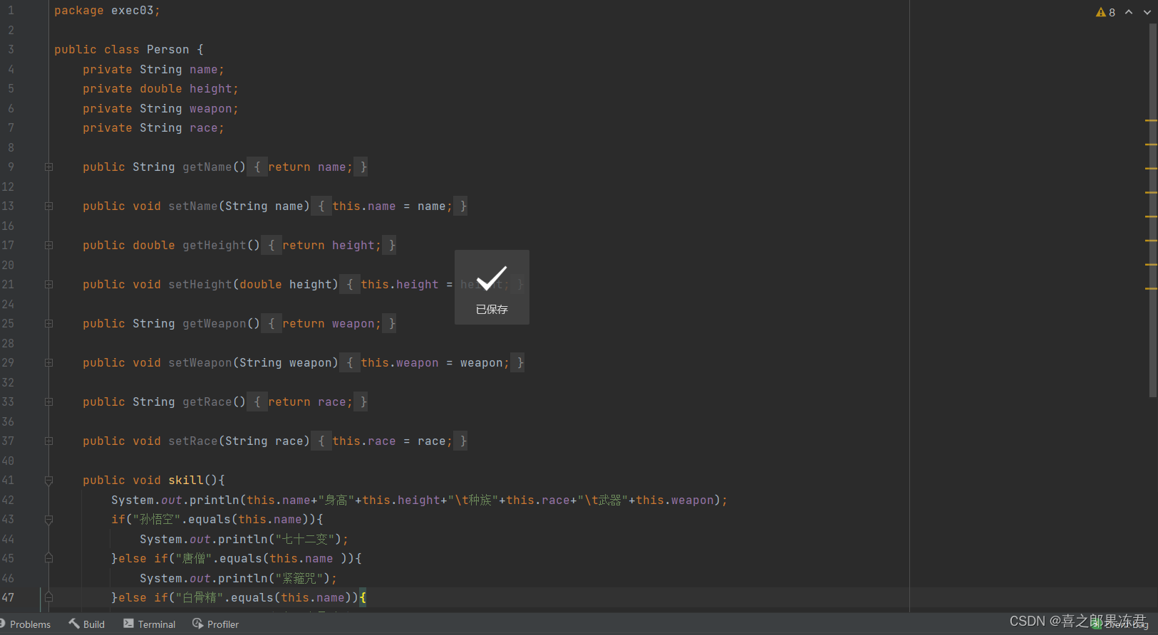Click folded '{ this.weapon = weapon; }' placeholder

pyautogui.click(x=432, y=363)
